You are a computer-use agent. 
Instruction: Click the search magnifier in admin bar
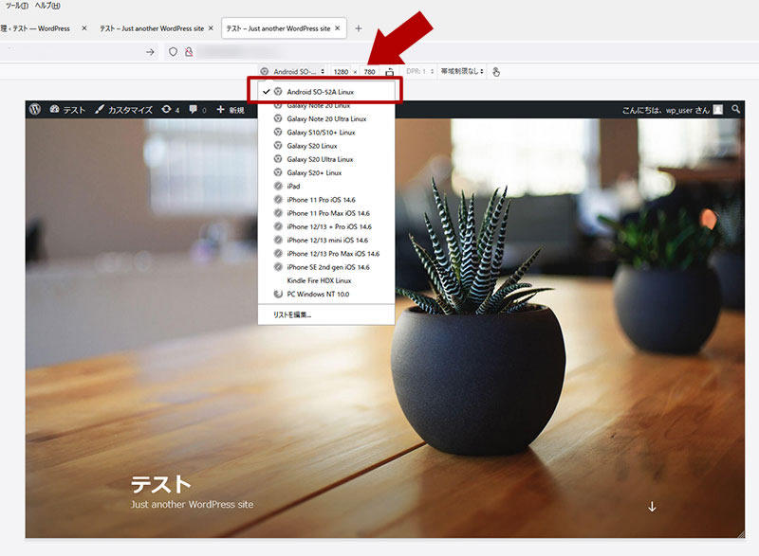(x=736, y=109)
